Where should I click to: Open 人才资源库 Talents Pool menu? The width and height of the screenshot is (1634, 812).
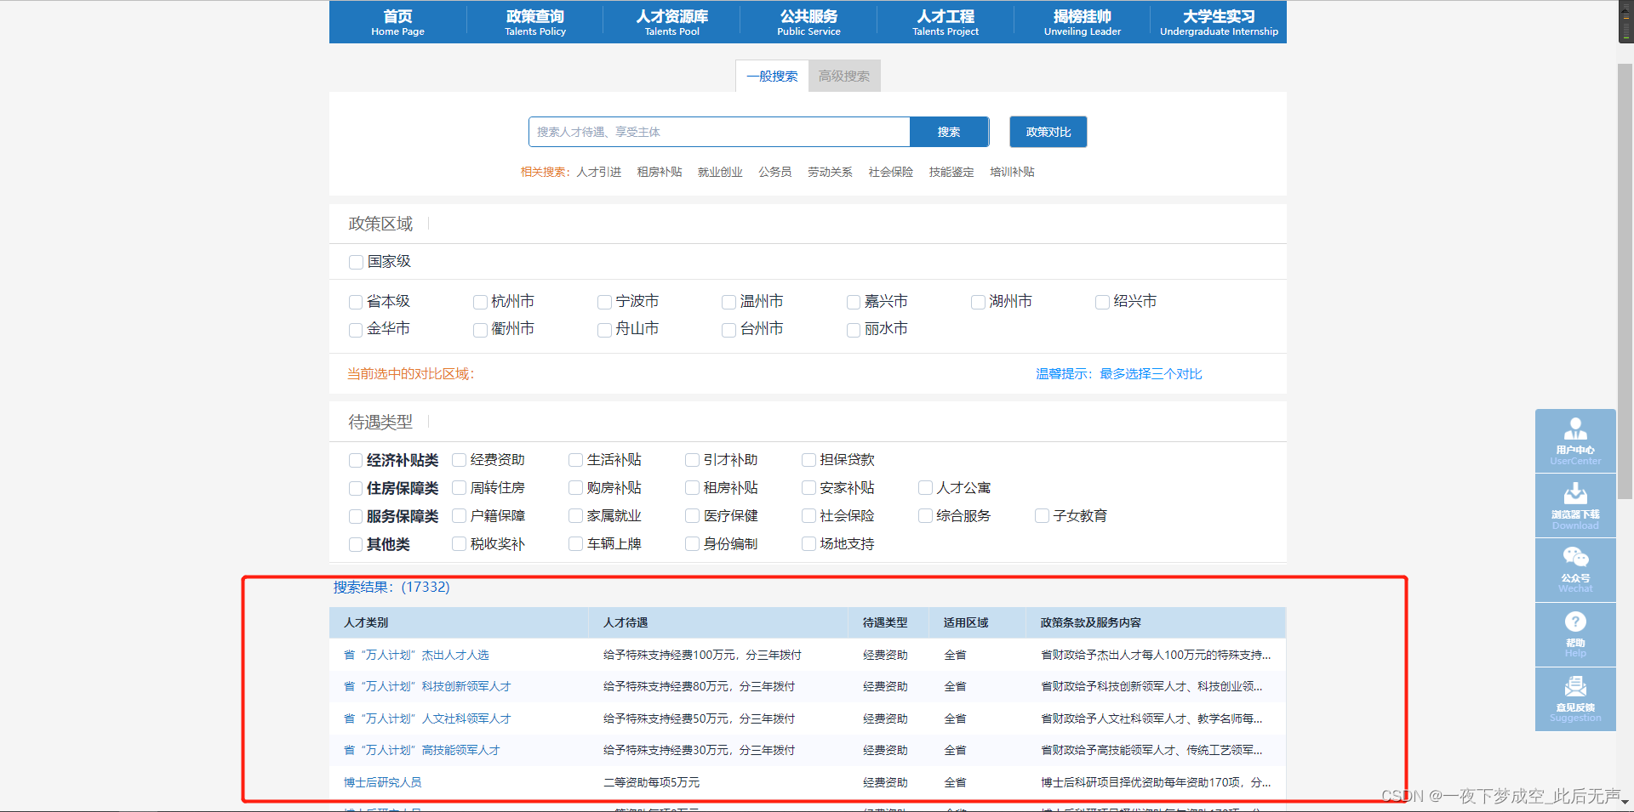[x=671, y=22]
